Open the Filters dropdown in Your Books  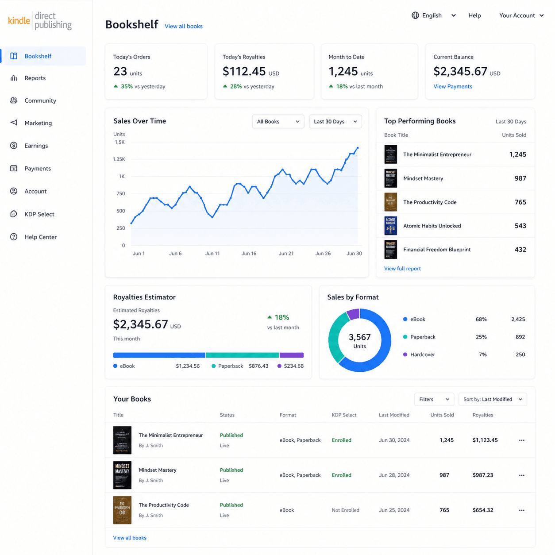click(x=434, y=399)
